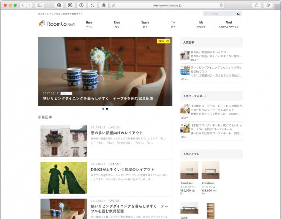Click the 人気アイテム sidebar heading
The image size is (281, 219).
tap(191, 154)
